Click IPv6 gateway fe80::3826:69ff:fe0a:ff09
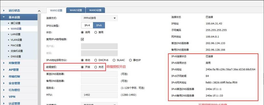Image resolution: width=264 pixels, height=105 pixels. click(221, 82)
